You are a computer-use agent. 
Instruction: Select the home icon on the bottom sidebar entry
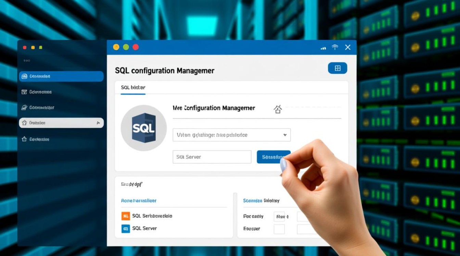[x=24, y=139]
